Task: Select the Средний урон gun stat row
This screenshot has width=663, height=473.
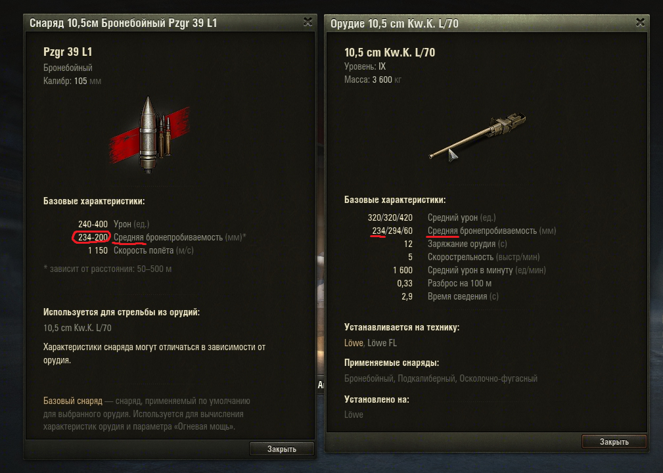Action: (432, 217)
